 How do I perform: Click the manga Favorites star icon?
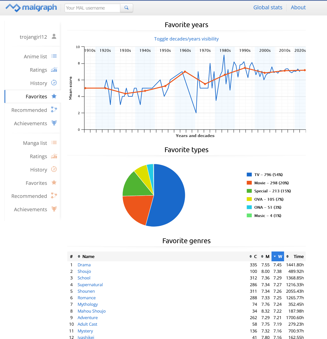pyautogui.click(x=54, y=183)
